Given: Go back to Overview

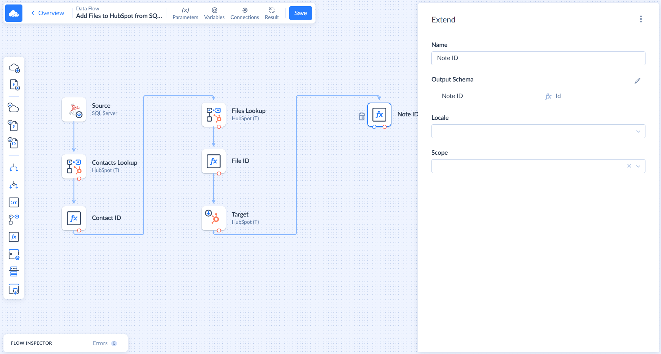Looking at the screenshot, I should point(48,13).
